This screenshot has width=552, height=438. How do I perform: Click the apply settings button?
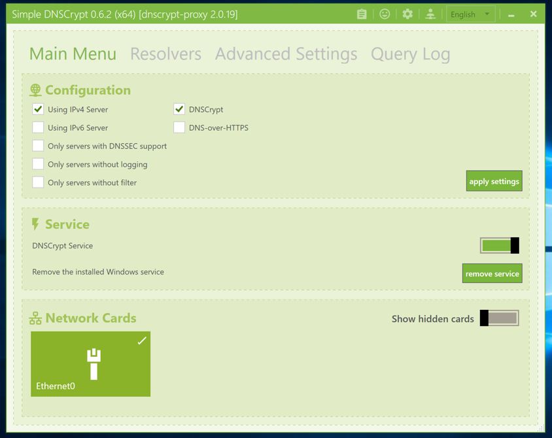coord(494,181)
